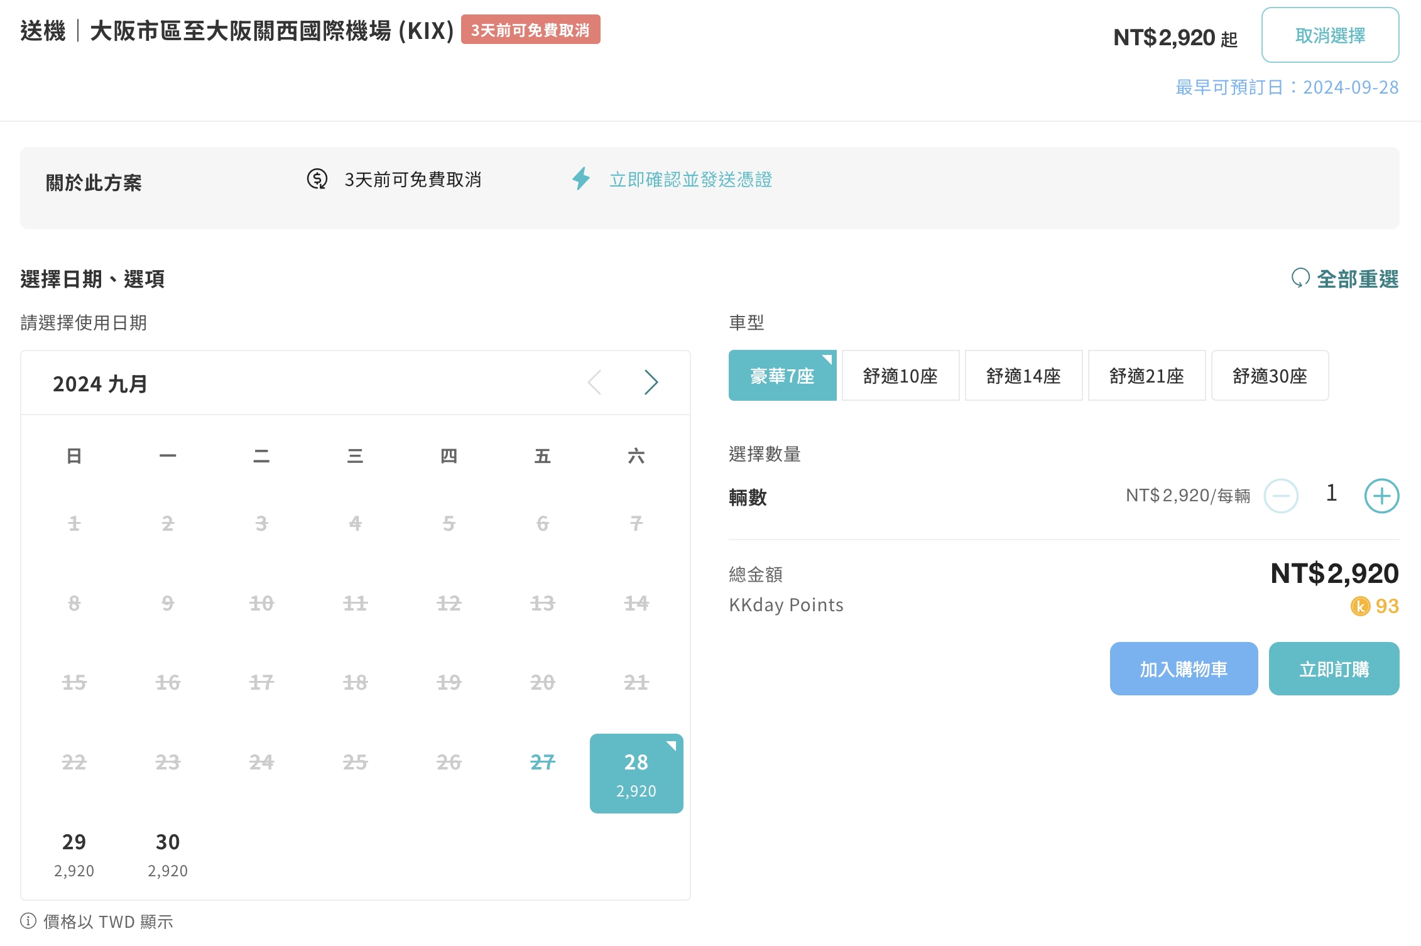Select 舒適30座 car type

tap(1270, 375)
